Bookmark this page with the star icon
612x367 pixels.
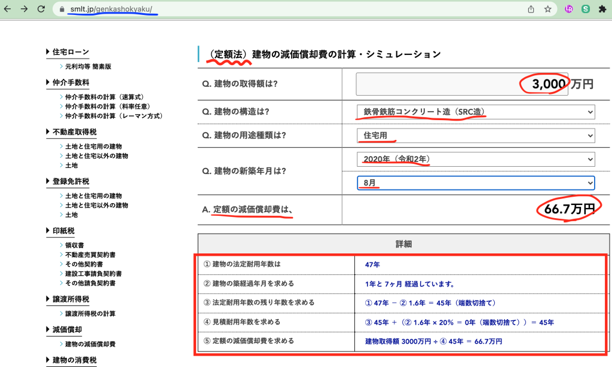coord(547,9)
